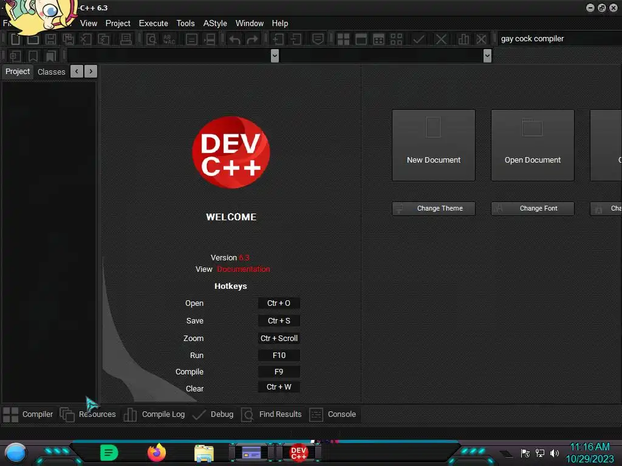Image resolution: width=622 pixels, height=466 pixels.
Task: Open the Find Results bottom tab
Action: point(272,414)
